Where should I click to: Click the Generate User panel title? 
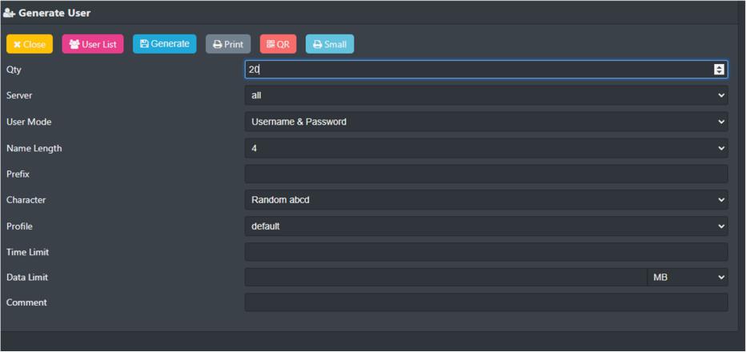(x=54, y=13)
